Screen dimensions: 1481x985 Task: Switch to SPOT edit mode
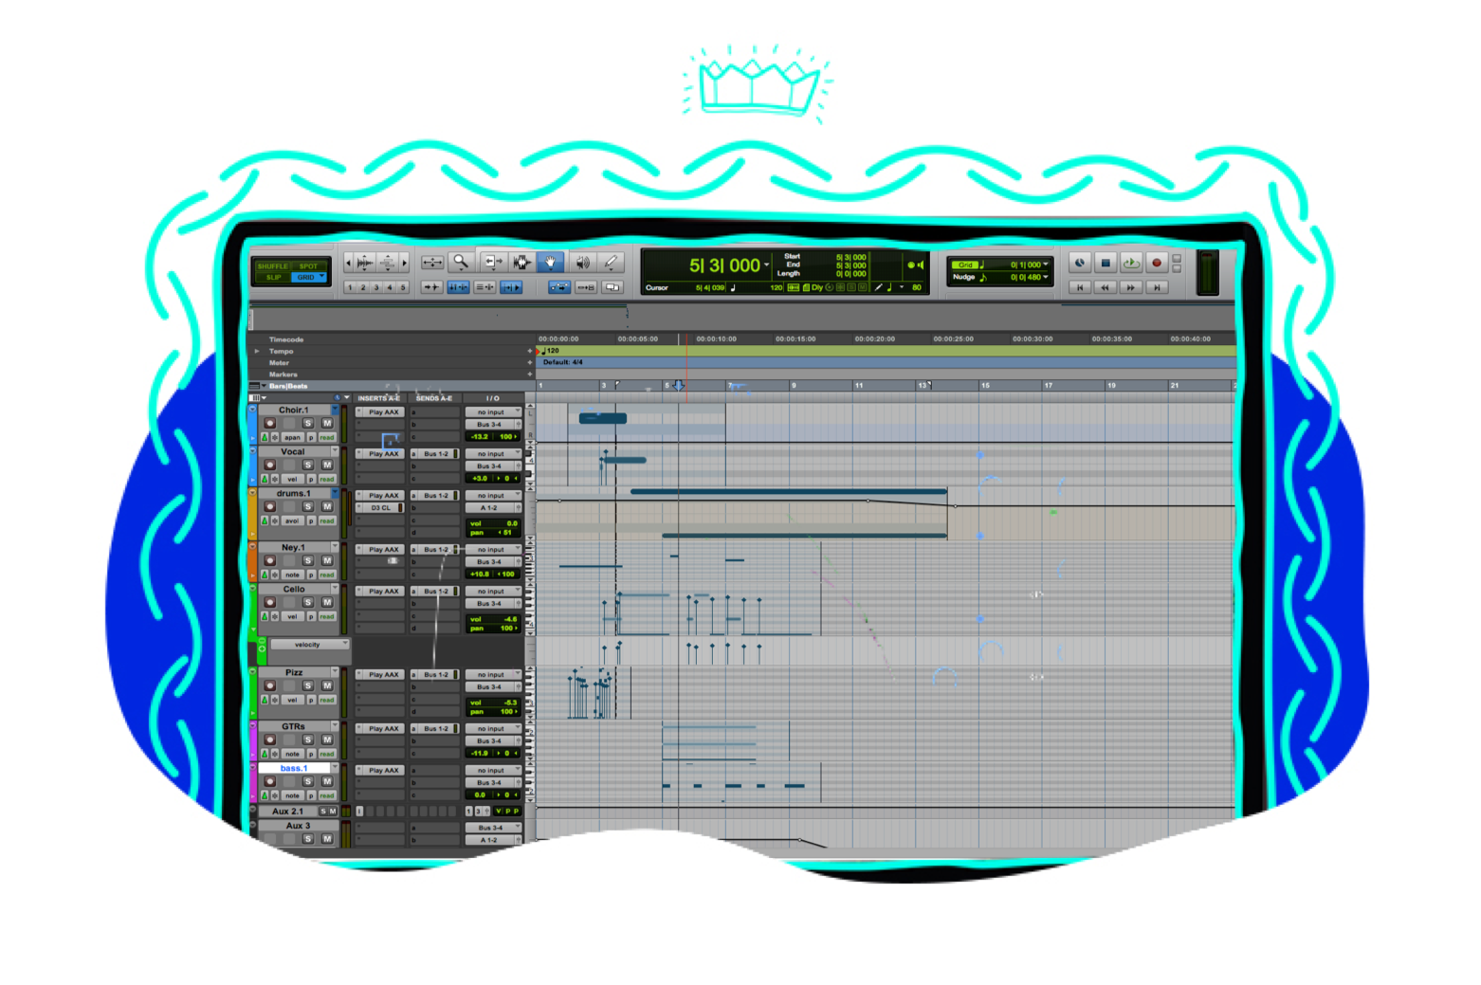click(x=308, y=266)
